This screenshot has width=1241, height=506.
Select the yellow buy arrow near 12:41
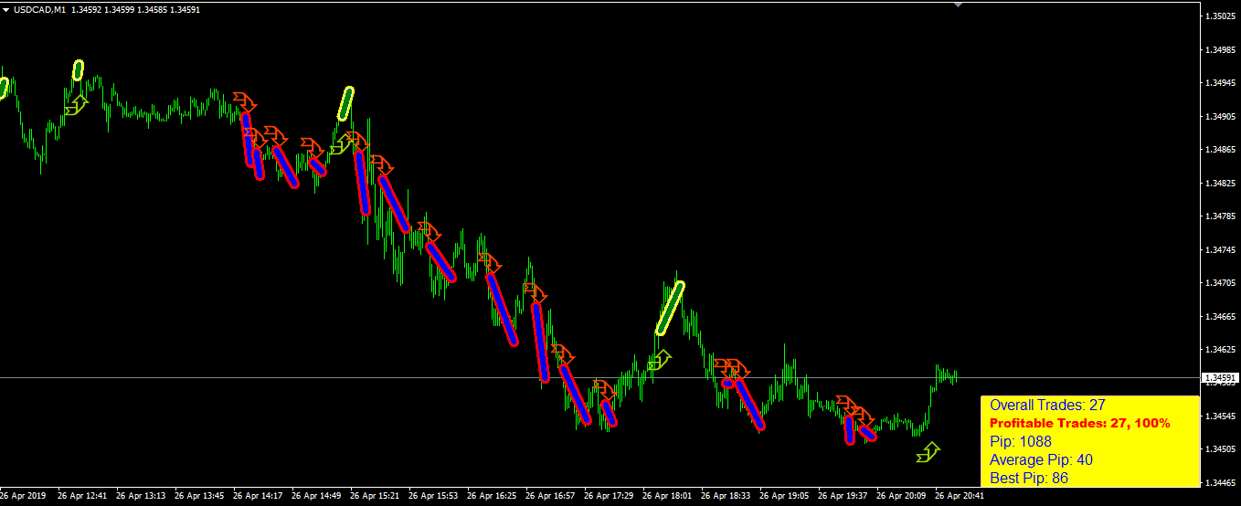click(x=76, y=105)
